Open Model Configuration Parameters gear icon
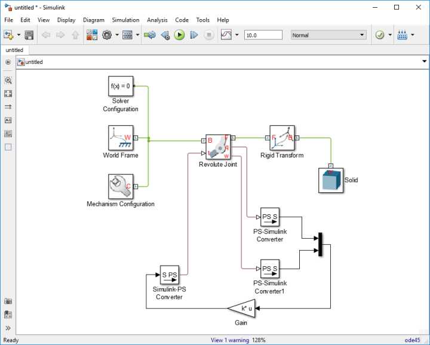This screenshot has height=345, width=430. [107, 35]
